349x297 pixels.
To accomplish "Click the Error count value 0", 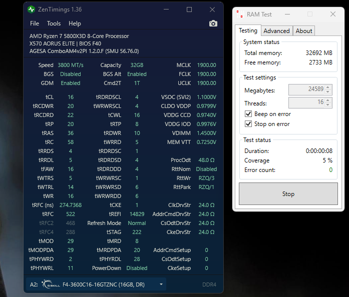I will pyautogui.click(x=331, y=170).
